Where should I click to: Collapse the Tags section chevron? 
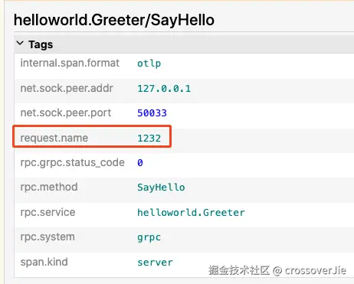[20, 43]
